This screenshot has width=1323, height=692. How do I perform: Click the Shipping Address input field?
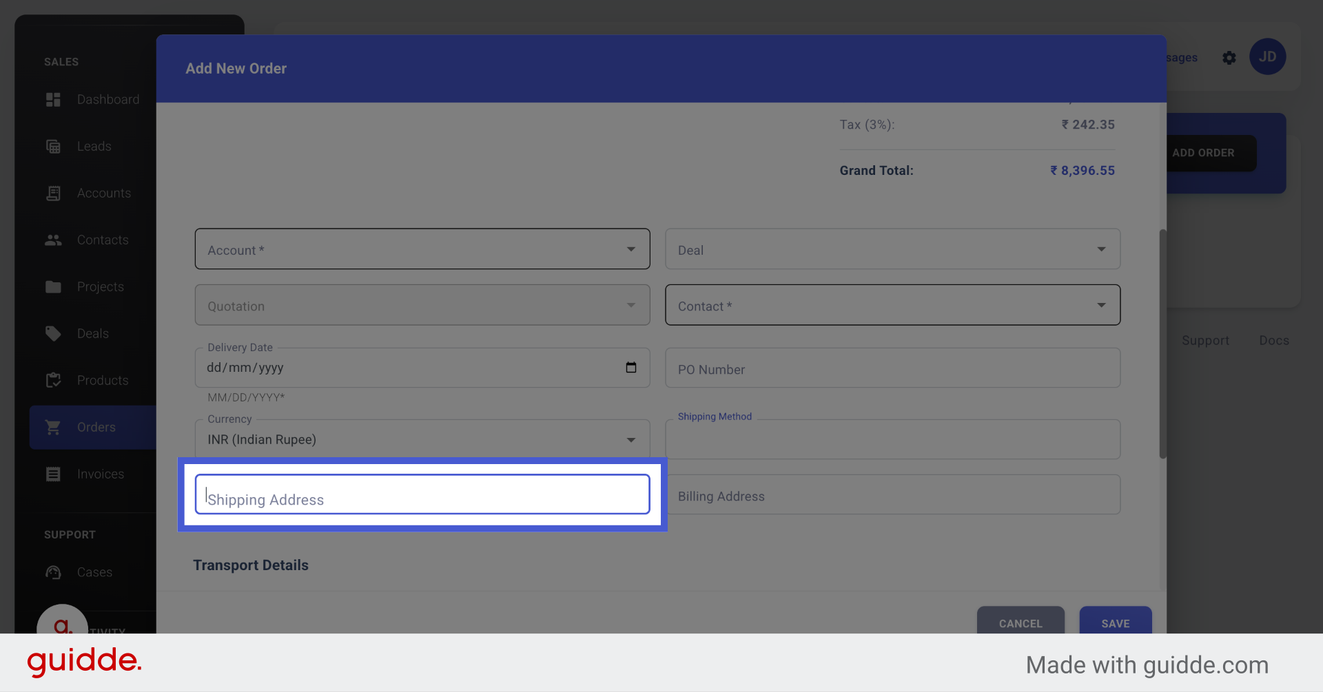pyautogui.click(x=422, y=494)
